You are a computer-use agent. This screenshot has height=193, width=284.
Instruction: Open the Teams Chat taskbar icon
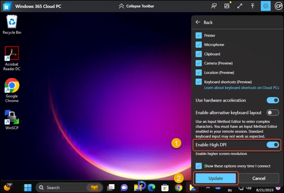coord(124,187)
